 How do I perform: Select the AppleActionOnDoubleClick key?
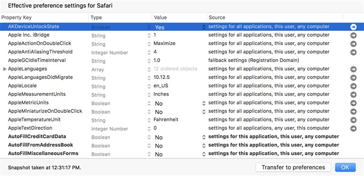40,43
